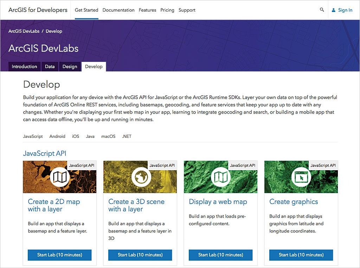Click the ArcGIS DevLabs banner title
This screenshot has height=268, width=360.
pos(43,49)
